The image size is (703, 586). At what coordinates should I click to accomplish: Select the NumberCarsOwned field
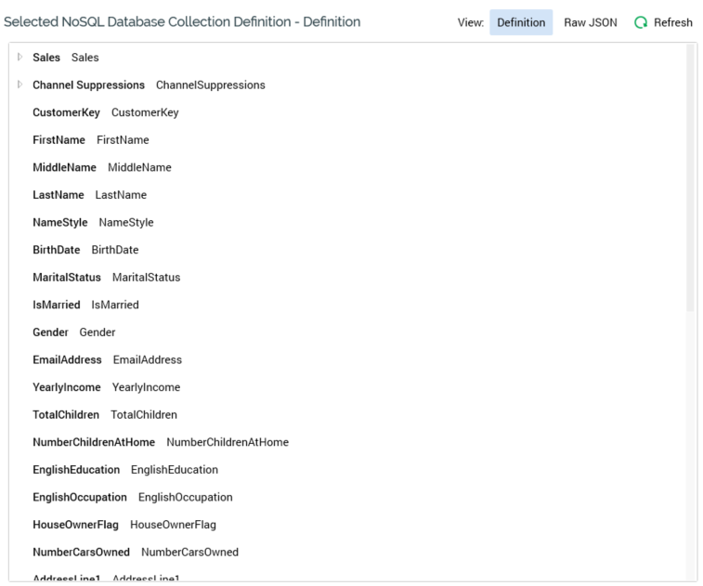click(81, 552)
